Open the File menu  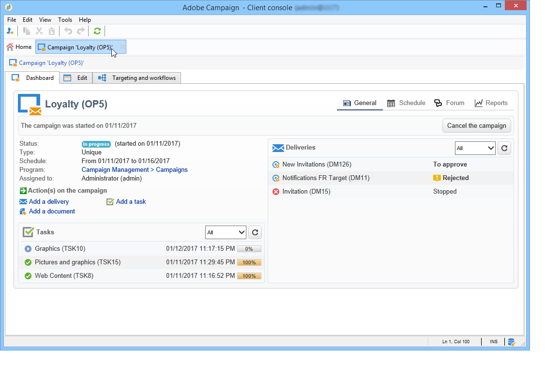pos(12,20)
